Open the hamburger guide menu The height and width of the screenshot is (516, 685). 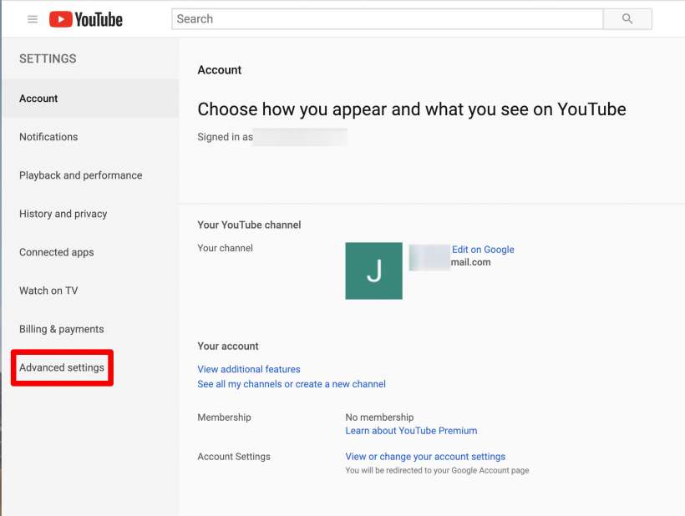33,19
